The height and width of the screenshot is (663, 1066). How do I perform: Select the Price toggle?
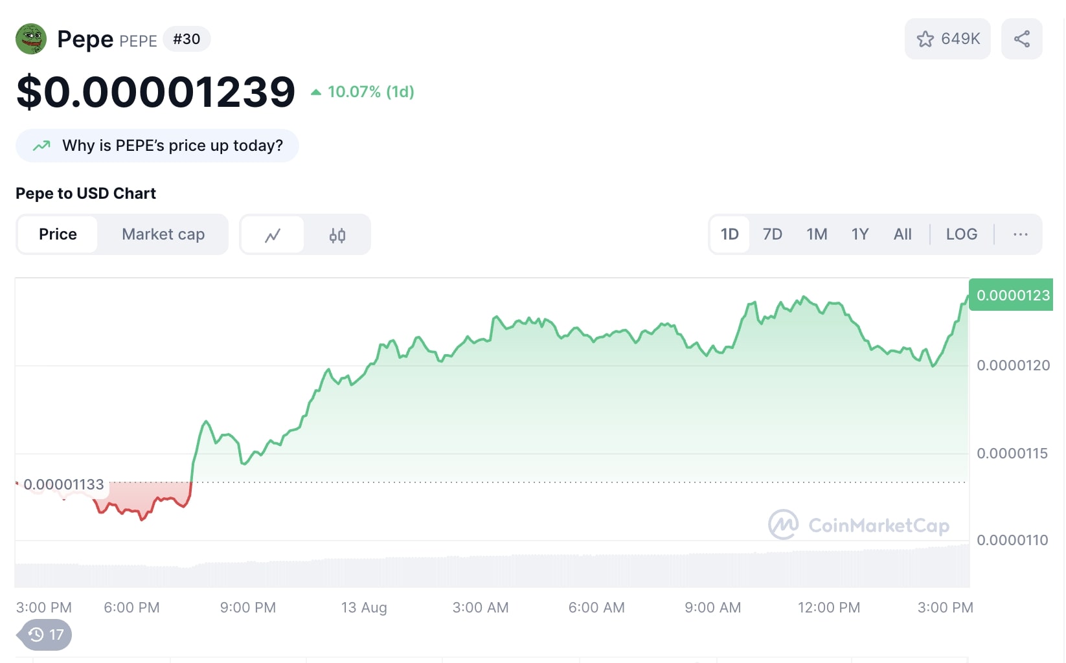click(x=58, y=234)
